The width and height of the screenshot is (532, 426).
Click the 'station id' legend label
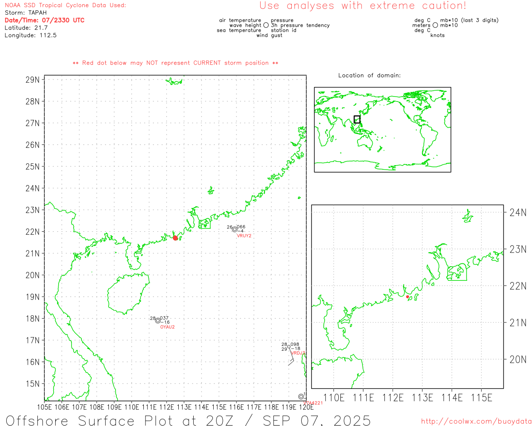[x=284, y=30]
